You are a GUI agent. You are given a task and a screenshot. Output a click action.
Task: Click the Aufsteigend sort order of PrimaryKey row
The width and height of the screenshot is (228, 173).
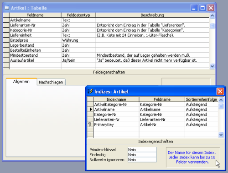202,124
